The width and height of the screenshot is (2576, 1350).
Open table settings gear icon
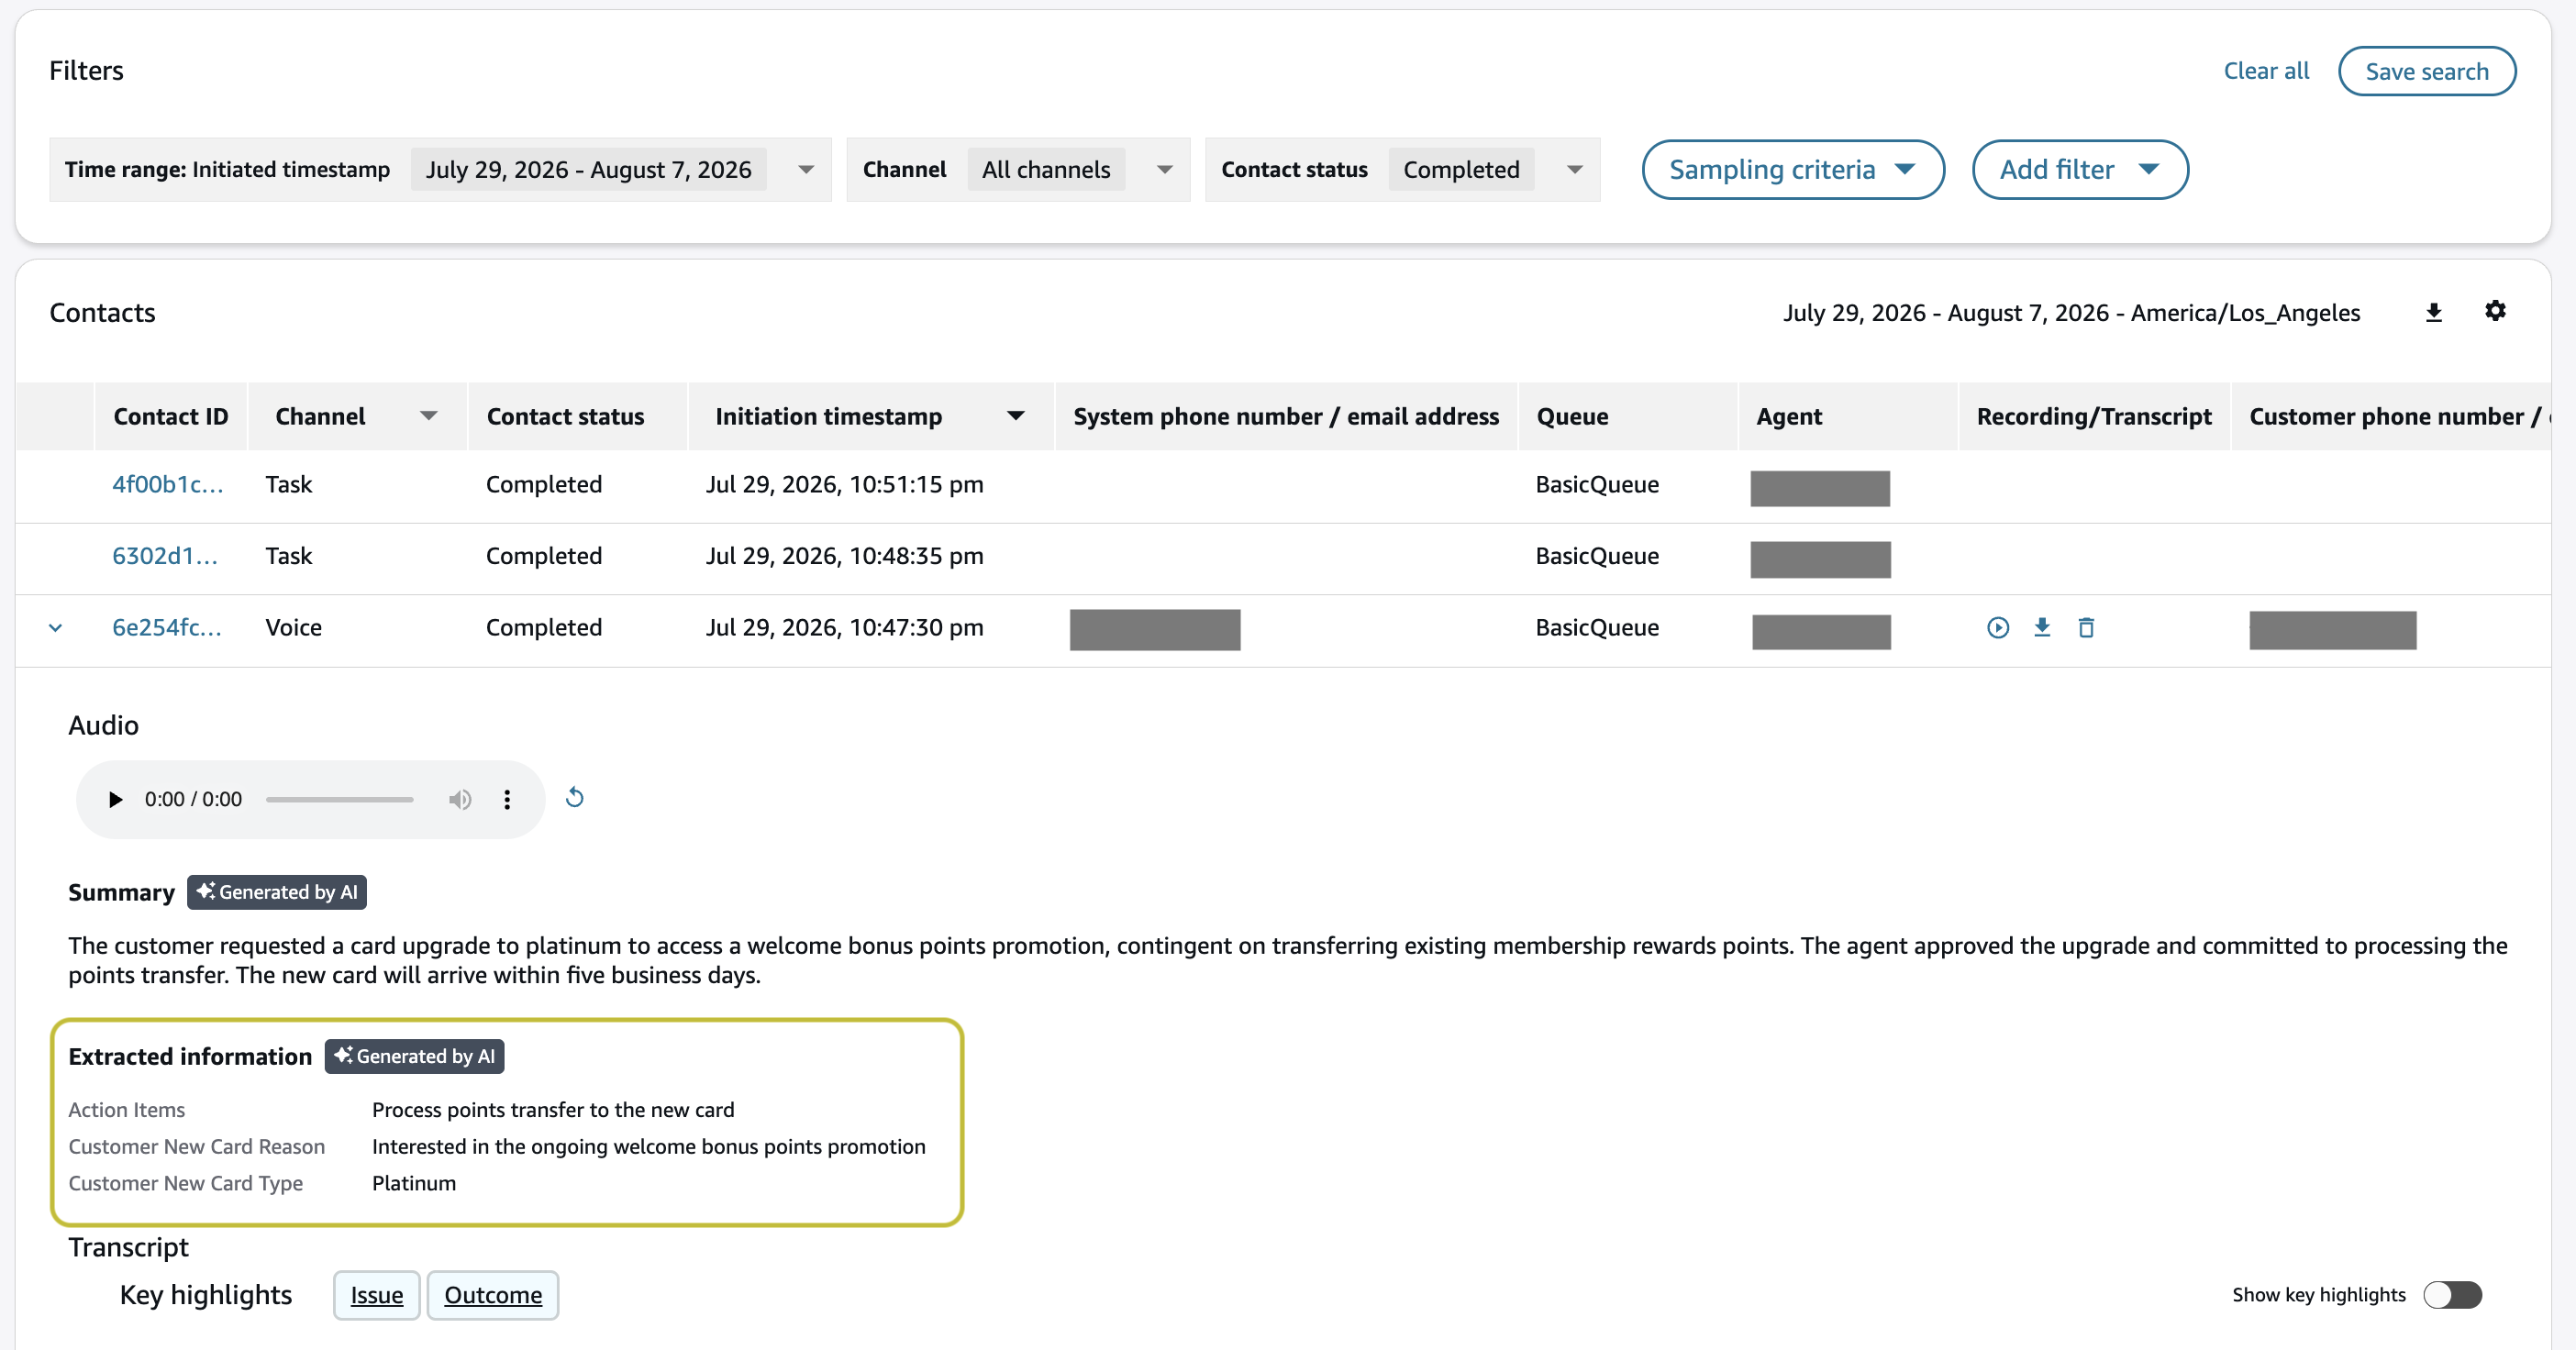[x=2495, y=311]
